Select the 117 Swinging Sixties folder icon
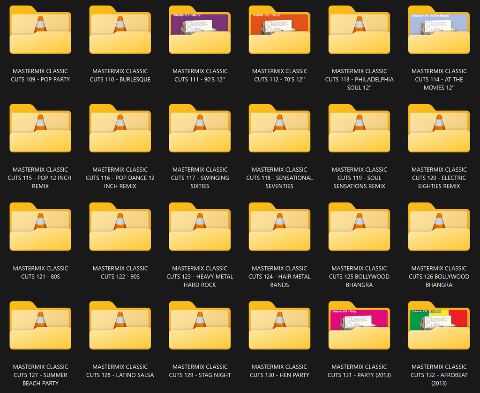This screenshot has height=393, width=480. tap(200, 128)
